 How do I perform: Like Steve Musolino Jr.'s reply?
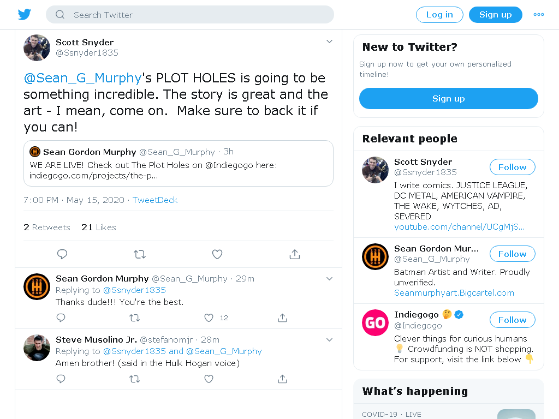[x=209, y=379]
